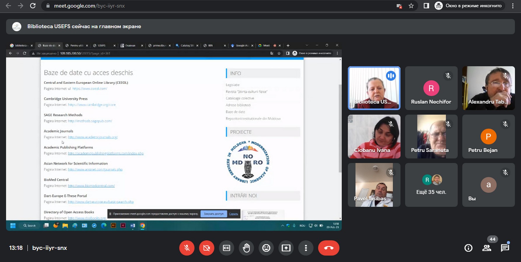Open Windows Start button in shared taskbar
The height and width of the screenshot is (262, 521).
coord(13,226)
